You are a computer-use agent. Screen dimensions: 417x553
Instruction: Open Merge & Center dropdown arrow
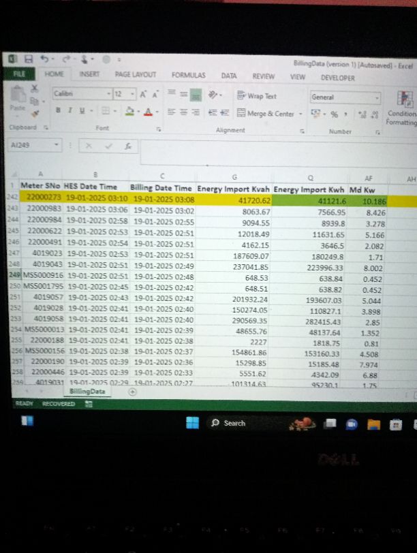300,114
